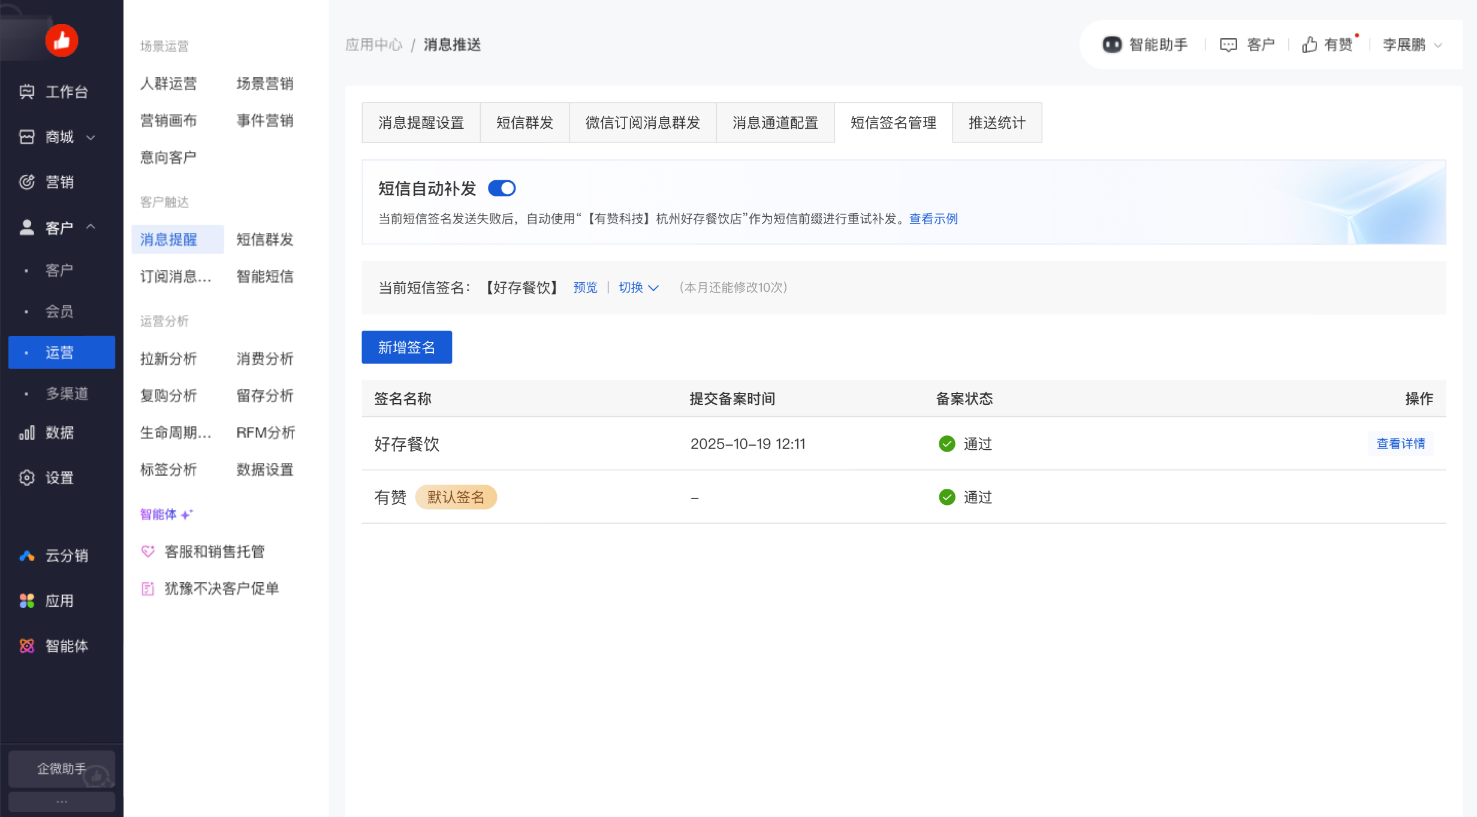Click the Youzan red thumbs-up logo
Viewport: 1477px width, 817px height.
[x=62, y=41]
